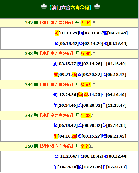Click the highlighted 猴 in the 343 period
The image size is (139, 173).
click(x=56, y=75)
